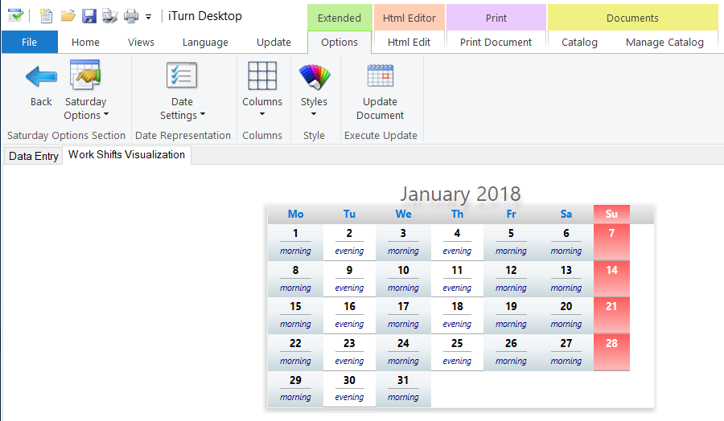The width and height of the screenshot is (724, 421).
Task: Open the Styles color fan dropdown
Action: [314, 88]
